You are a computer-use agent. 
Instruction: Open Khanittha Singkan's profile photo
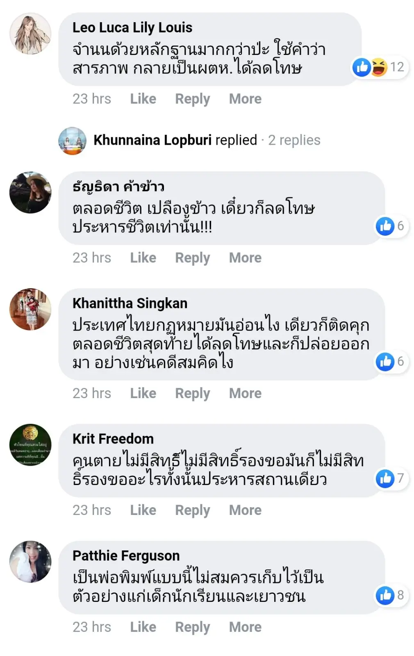click(30, 309)
